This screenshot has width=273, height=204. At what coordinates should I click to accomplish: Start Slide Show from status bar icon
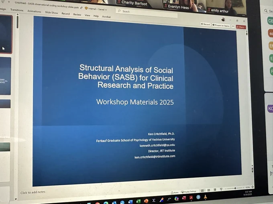[x=221, y=189]
